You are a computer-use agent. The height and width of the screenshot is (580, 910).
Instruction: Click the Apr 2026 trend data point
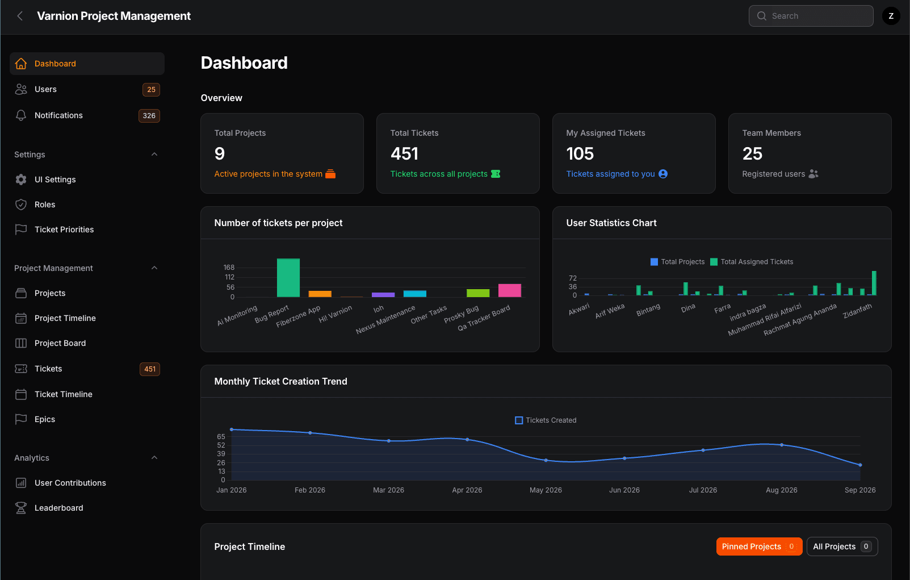[x=467, y=440]
